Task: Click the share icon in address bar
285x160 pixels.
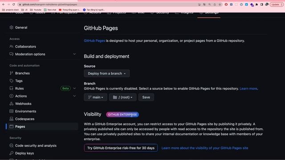Action: (215, 4)
